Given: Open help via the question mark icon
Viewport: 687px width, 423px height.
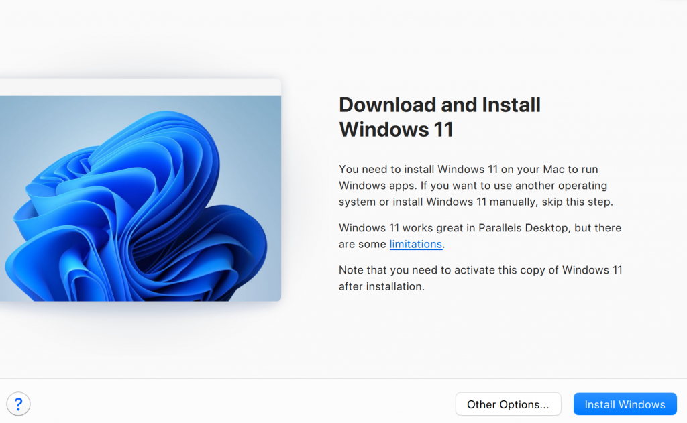Looking at the screenshot, I should tap(18, 404).
